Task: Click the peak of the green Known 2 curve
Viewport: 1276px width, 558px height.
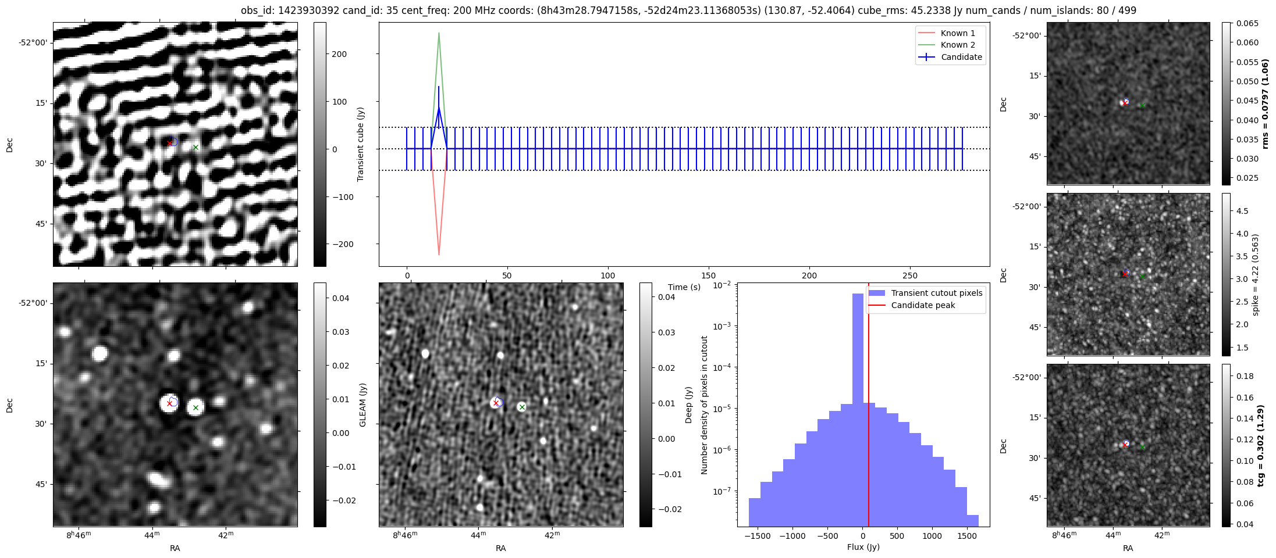Action: point(439,33)
